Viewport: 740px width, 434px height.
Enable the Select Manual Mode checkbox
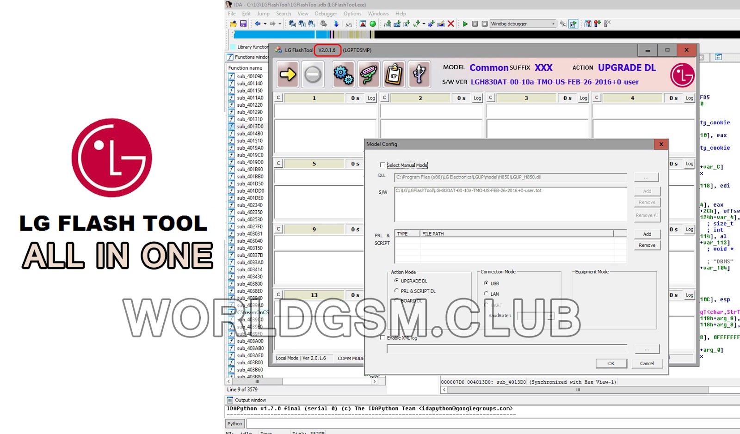point(382,165)
